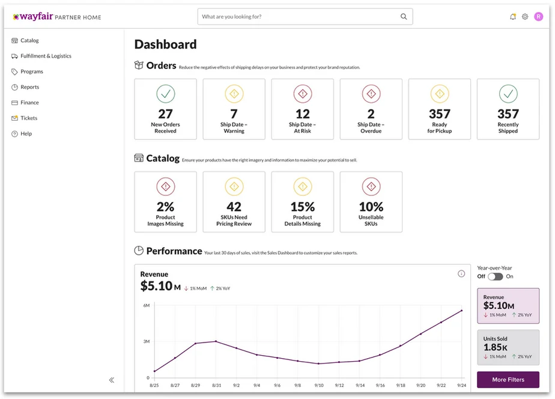Click the 9/10 x-axis date label
The width and height of the screenshot is (555, 399).
[318, 386]
